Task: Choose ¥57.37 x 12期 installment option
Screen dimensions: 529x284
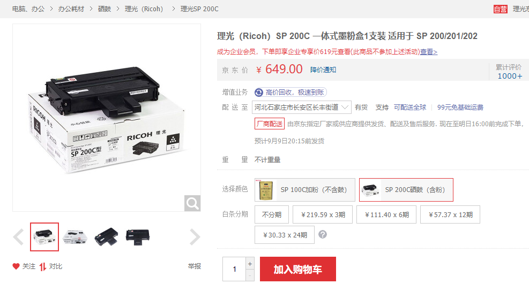Action: point(450,214)
